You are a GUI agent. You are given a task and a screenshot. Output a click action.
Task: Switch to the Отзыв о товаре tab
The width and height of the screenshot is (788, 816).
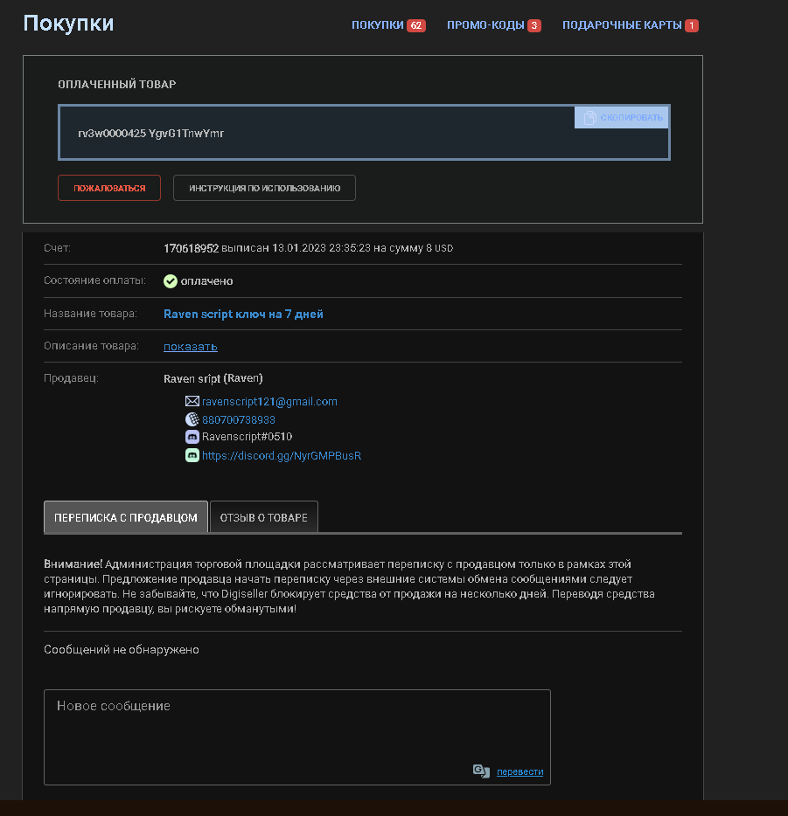(264, 517)
